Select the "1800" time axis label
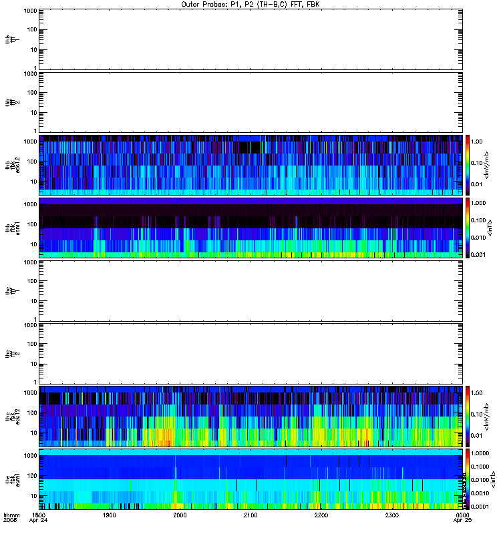Screen dimensions: 501x534 click(38, 515)
